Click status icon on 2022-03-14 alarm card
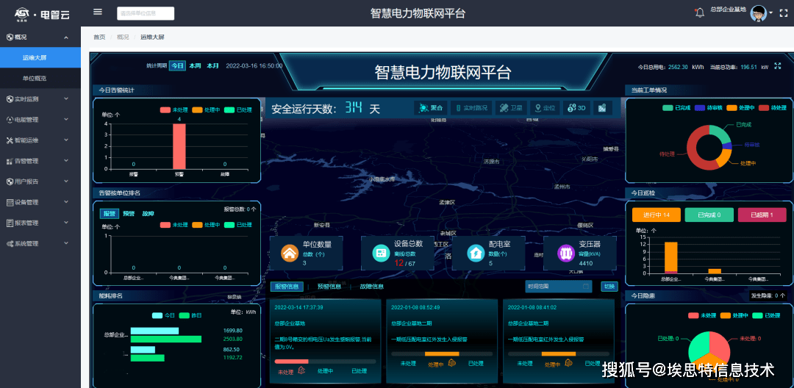Viewport: 794px width, 388px height. click(x=301, y=371)
